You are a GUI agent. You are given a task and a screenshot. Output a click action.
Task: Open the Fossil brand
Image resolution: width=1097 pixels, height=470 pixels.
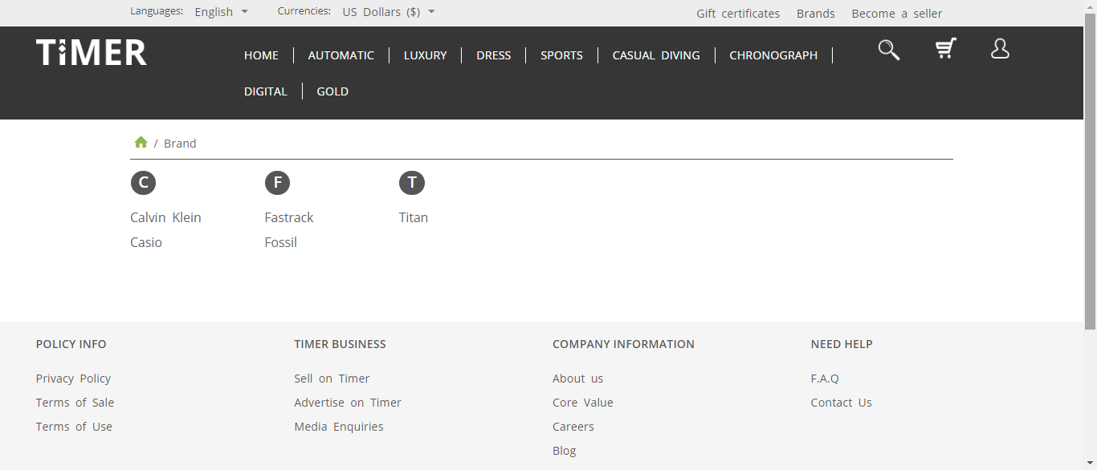[281, 242]
